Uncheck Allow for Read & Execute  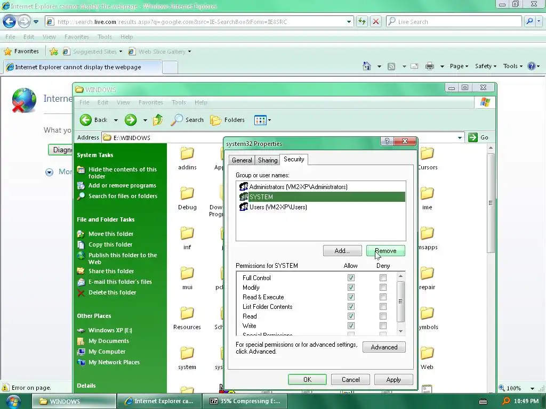coord(351,297)
